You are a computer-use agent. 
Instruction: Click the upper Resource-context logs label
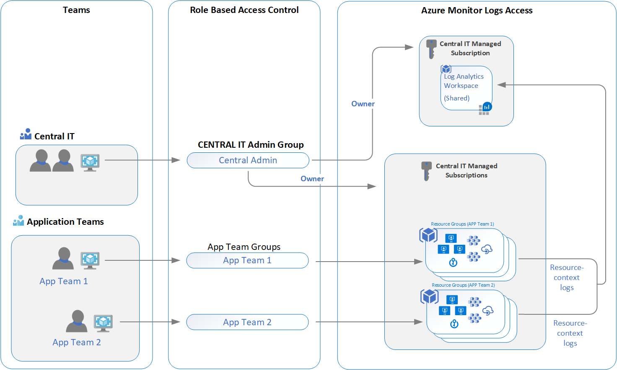point(567,277)
